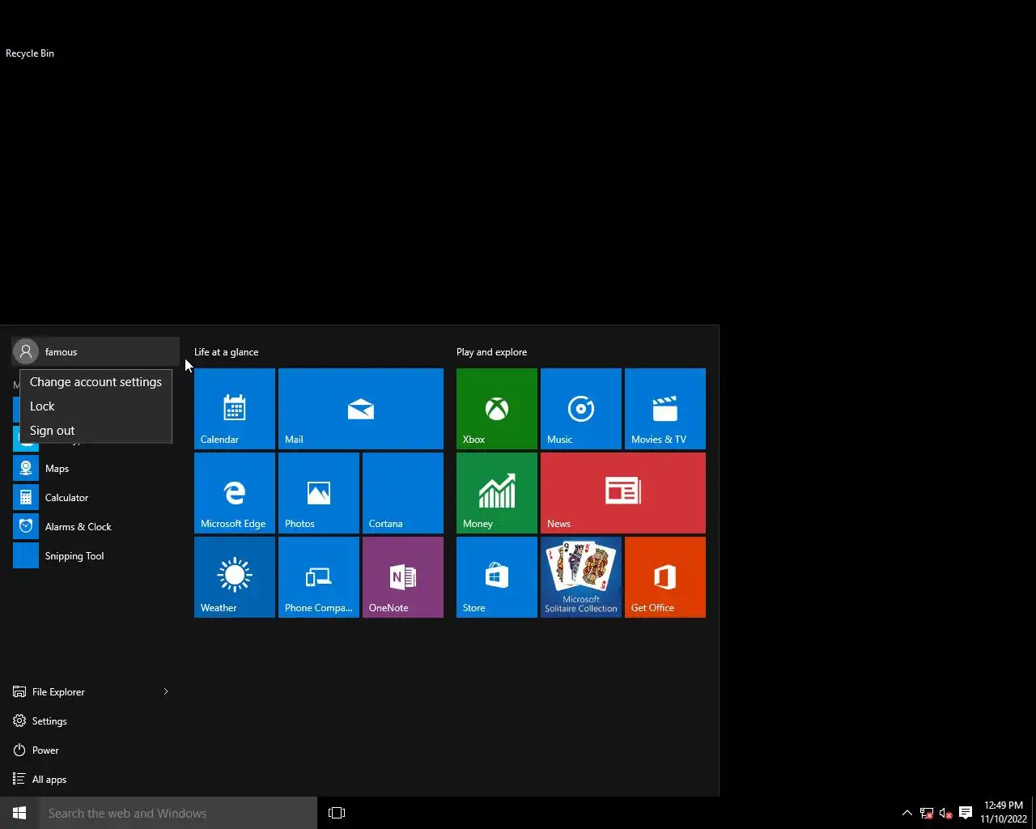Open the News tile
Viewport: 1036px width, 829px height.
[x=623, y=493]
